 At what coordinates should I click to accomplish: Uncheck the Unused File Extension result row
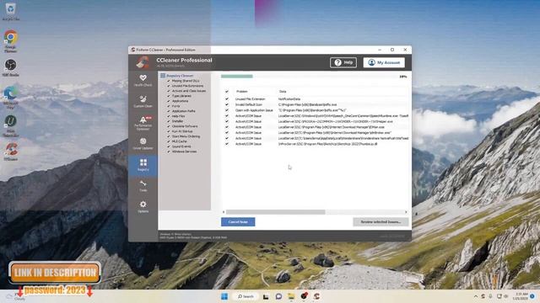click(227, 99)
